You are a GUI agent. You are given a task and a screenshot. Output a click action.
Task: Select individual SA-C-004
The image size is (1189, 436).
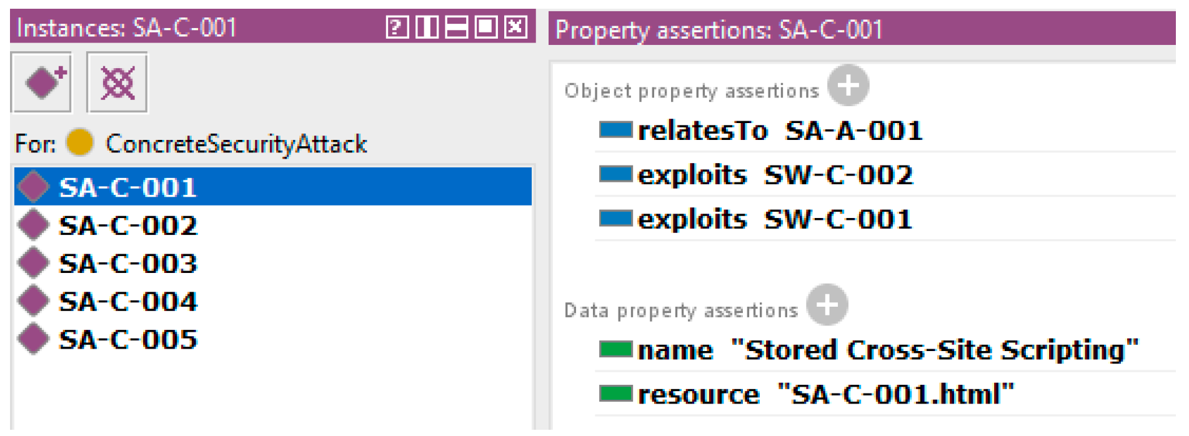pos(127,302)
